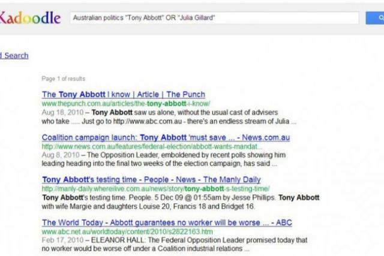Click the Aug 8, 2010 Opposition Leader snippet
Image resolution: width=384 pixels, height=256 pixels.
pyautogui.click(x=164, y=159)
